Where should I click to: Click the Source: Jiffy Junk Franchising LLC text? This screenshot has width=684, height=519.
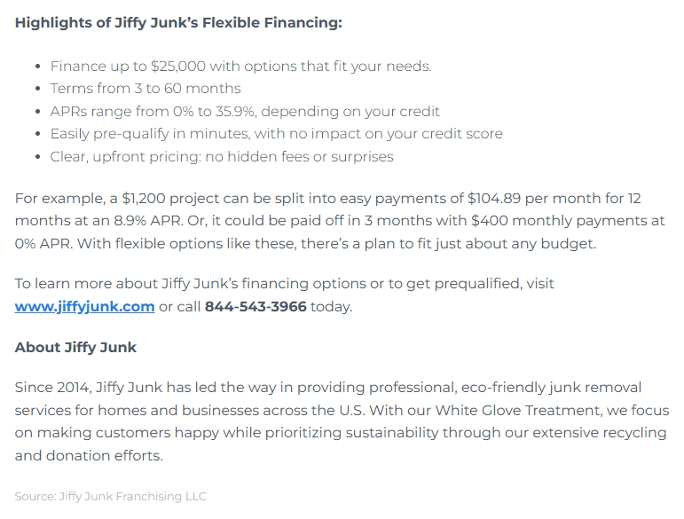110,496
